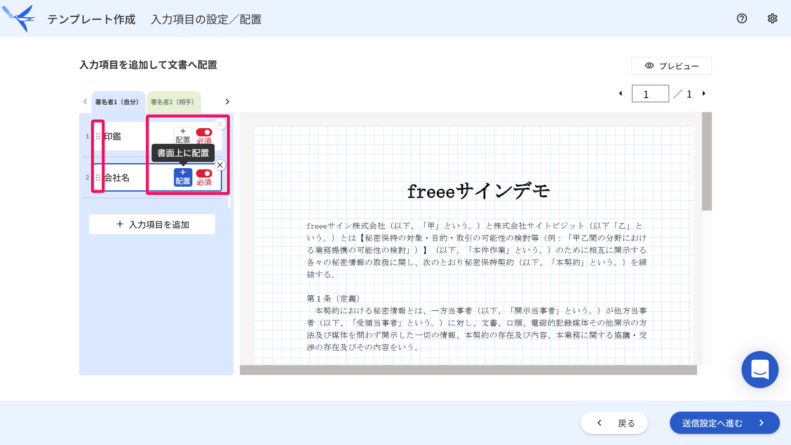The image size is (791, 445).
Task: Click the drag handle for 会社名
Action: click(x=98, y=178)
